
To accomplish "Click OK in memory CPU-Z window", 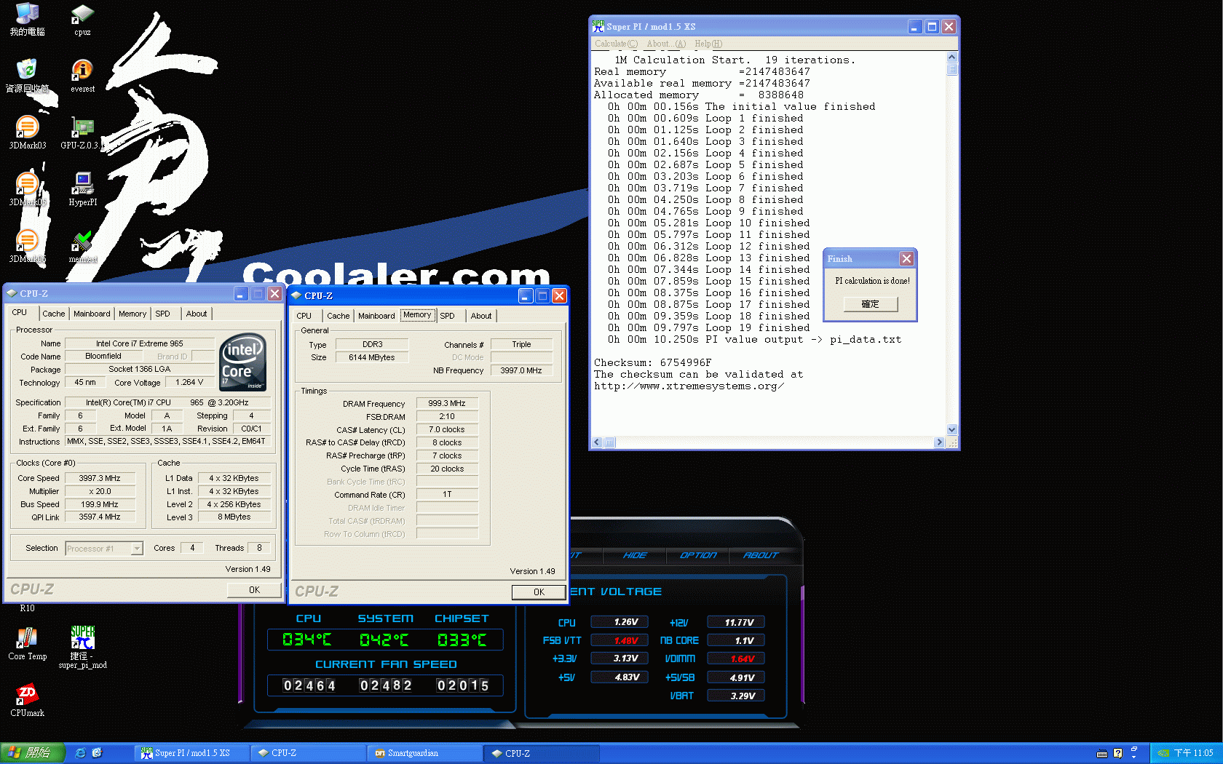I will point(539,592).
